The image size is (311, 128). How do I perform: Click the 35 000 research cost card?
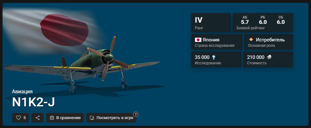(216, 60)
